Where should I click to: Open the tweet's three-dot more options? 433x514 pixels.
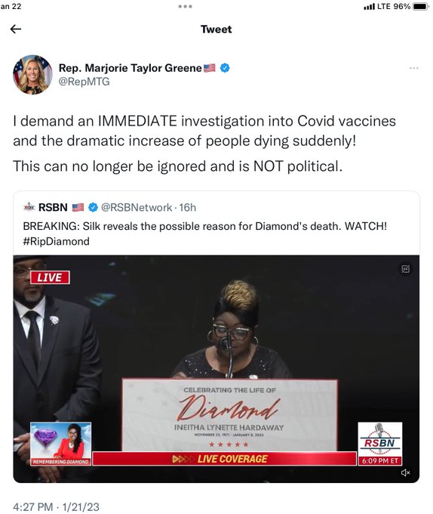point(413,68)
